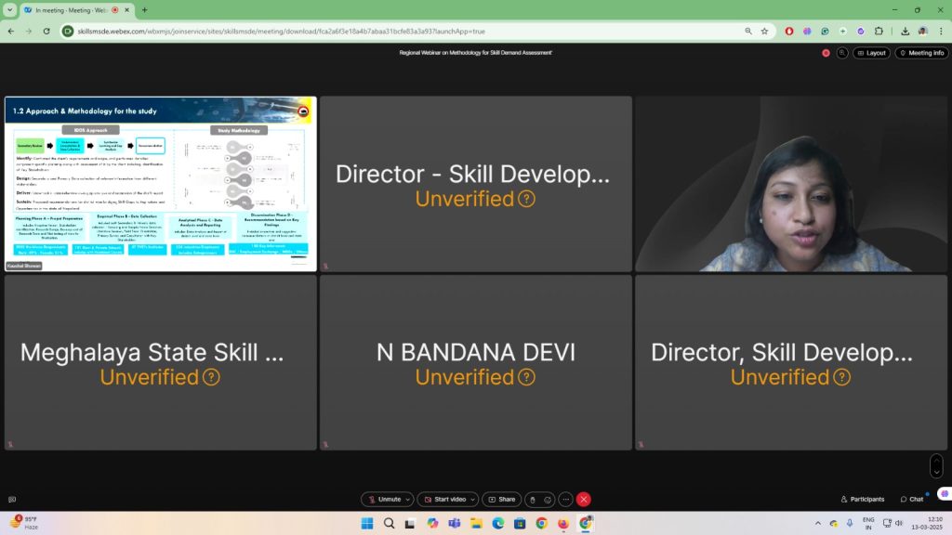Open the more options ellipsis in meeting controls

click(565, 499)
